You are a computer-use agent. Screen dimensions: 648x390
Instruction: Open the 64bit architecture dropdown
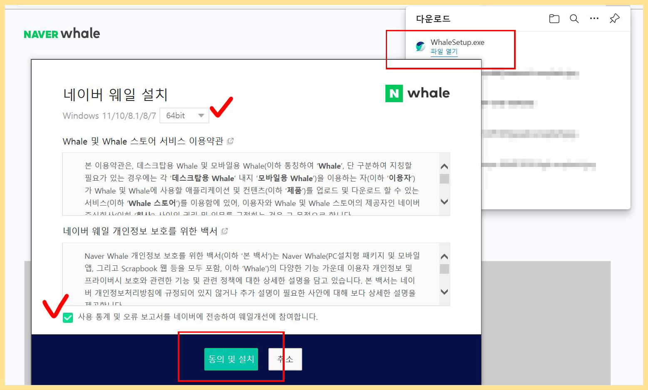184,115
